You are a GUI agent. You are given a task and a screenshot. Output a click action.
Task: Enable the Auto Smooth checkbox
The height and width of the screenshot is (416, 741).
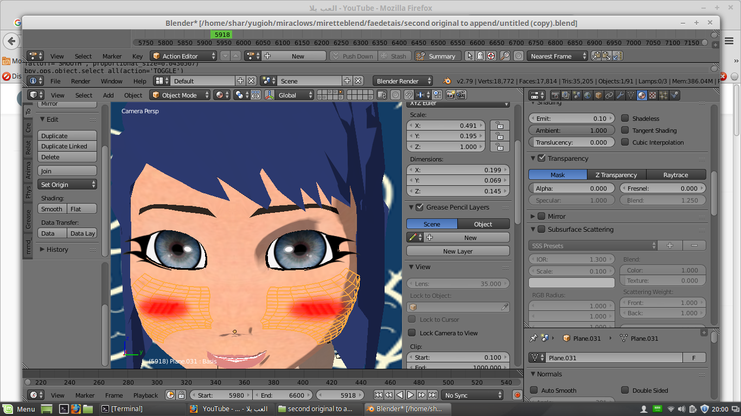point(534,390)
